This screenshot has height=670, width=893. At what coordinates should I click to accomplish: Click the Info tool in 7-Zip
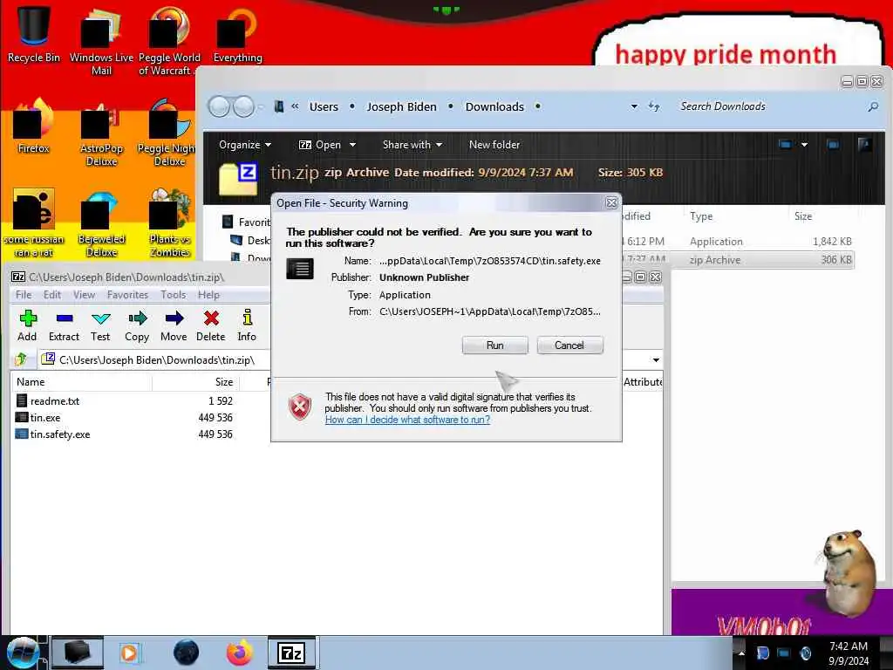click(x=247, y=326)
